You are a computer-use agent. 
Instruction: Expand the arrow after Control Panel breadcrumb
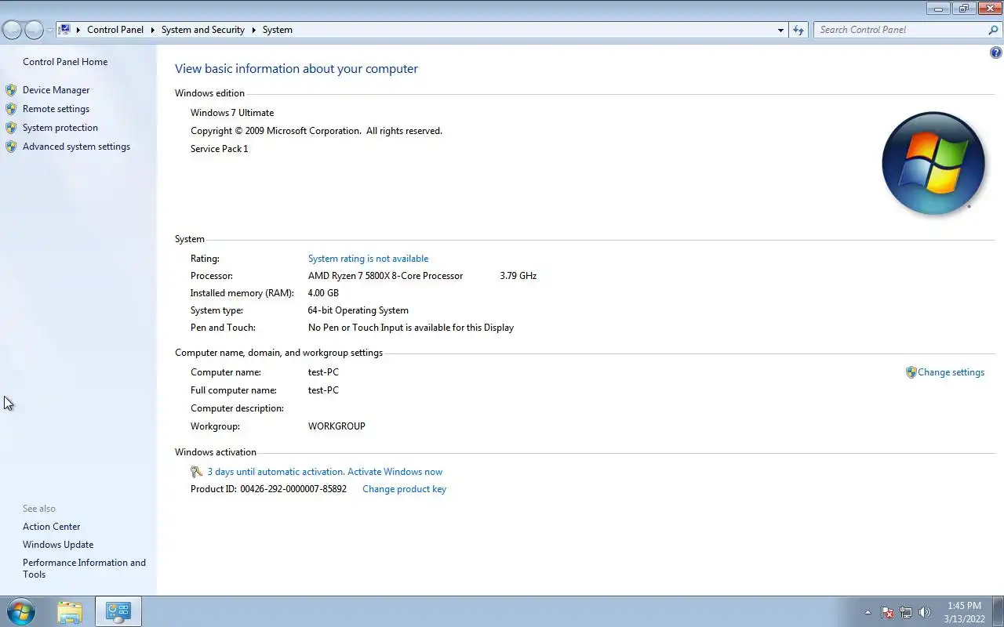153,30
